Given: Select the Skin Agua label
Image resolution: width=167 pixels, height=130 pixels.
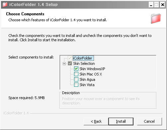Looking at the screenshot, I should coord(87,79).
